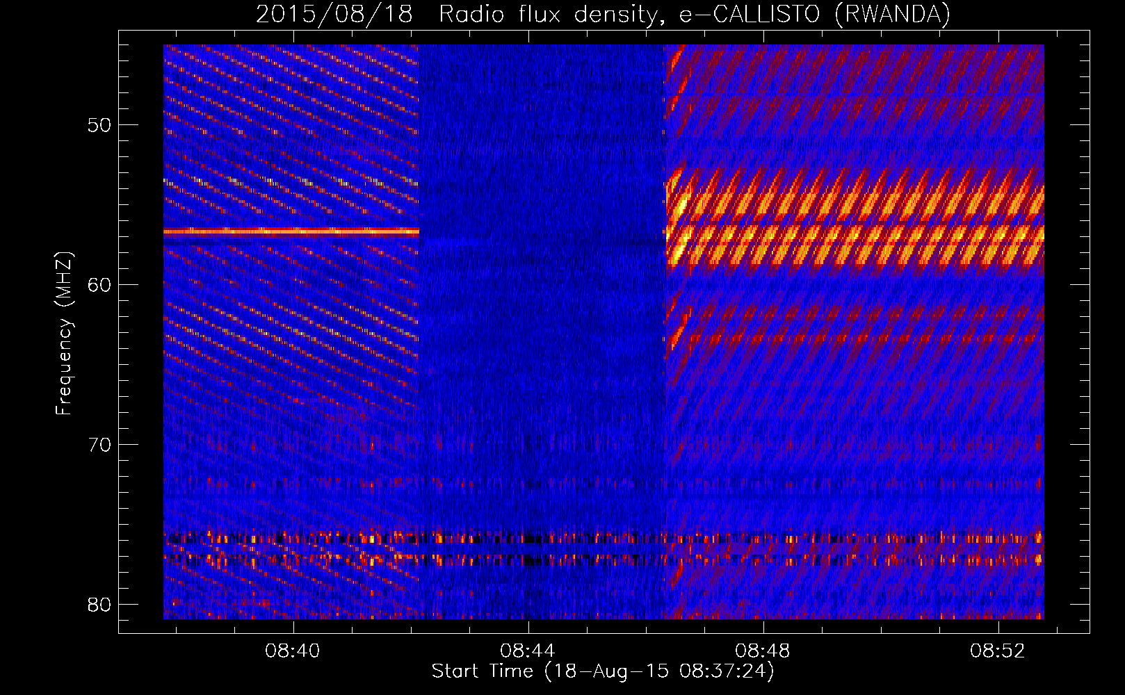The image size is (1125, 695).
Task: Click the 70 frequency tick label
Action: coord(99,445)
